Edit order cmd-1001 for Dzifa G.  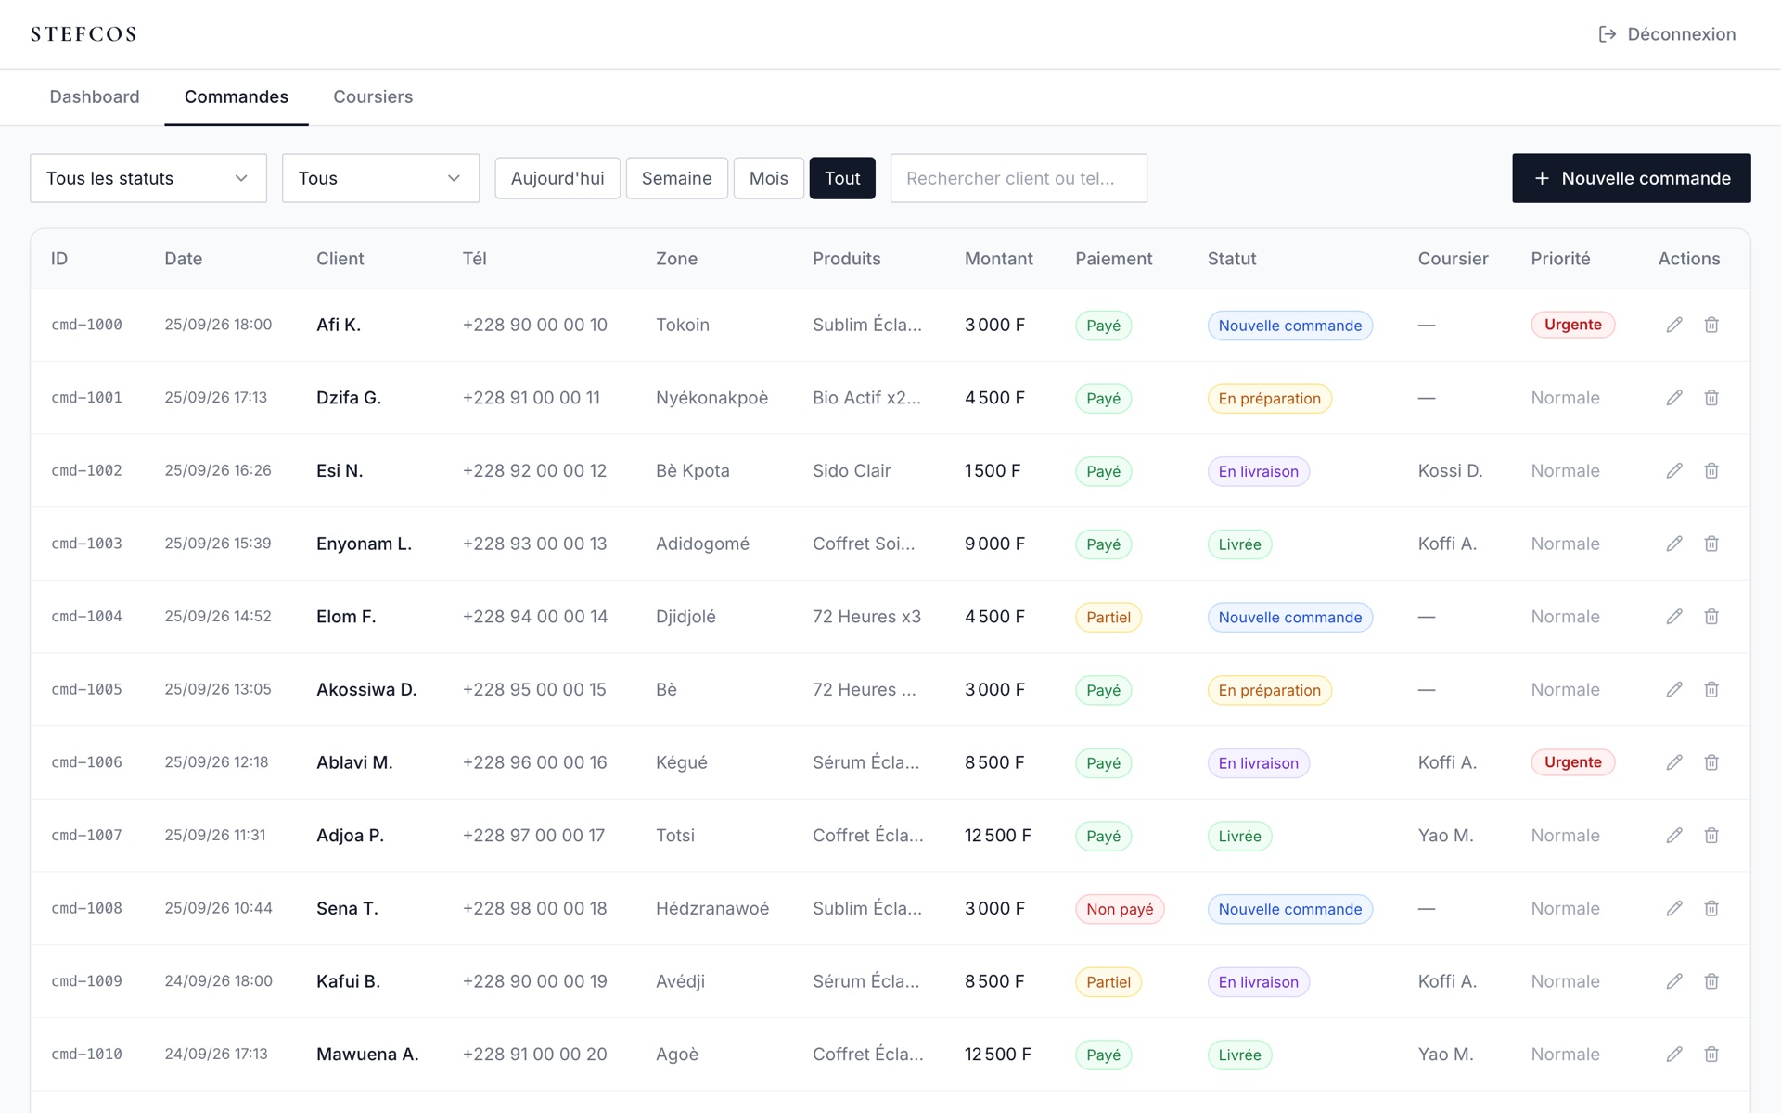[x=1674, y=398]
